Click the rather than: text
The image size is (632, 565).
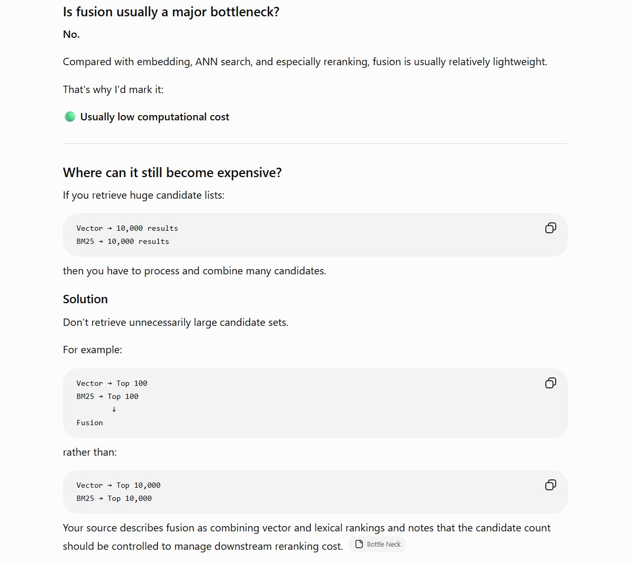point(90,452)
